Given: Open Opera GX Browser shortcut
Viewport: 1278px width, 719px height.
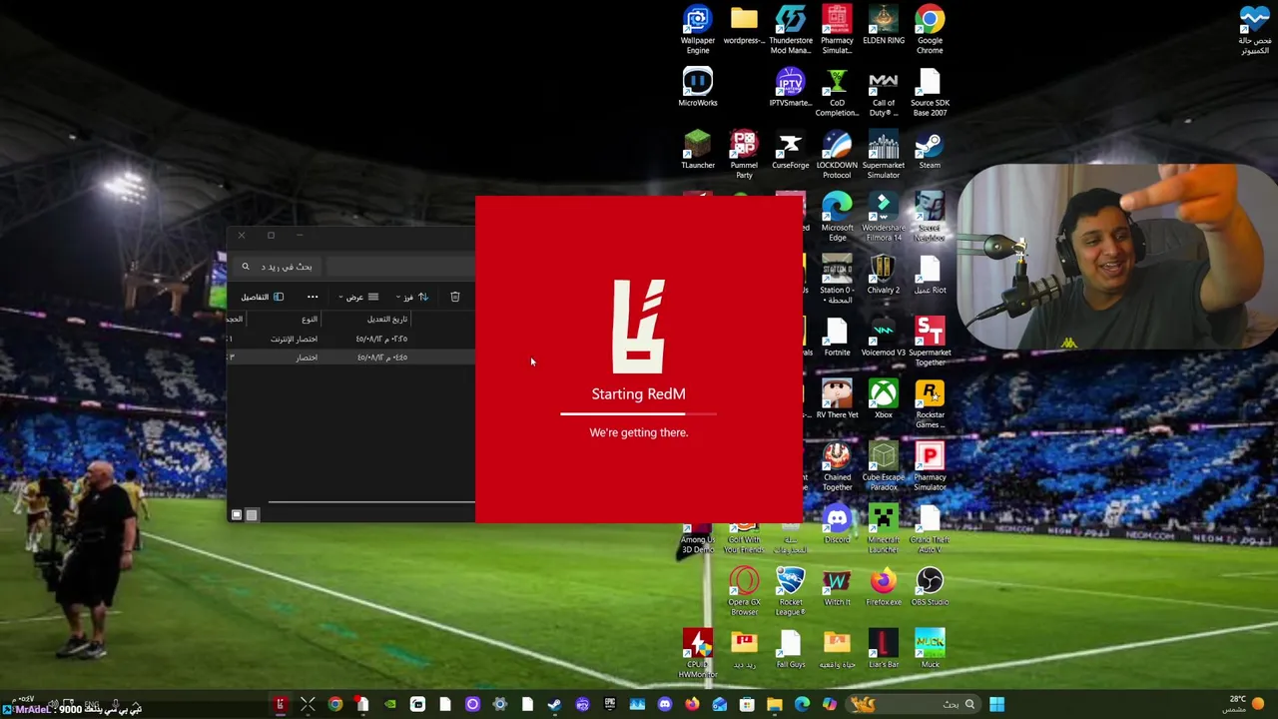Looking at the screenshot, I should [744, 590].
